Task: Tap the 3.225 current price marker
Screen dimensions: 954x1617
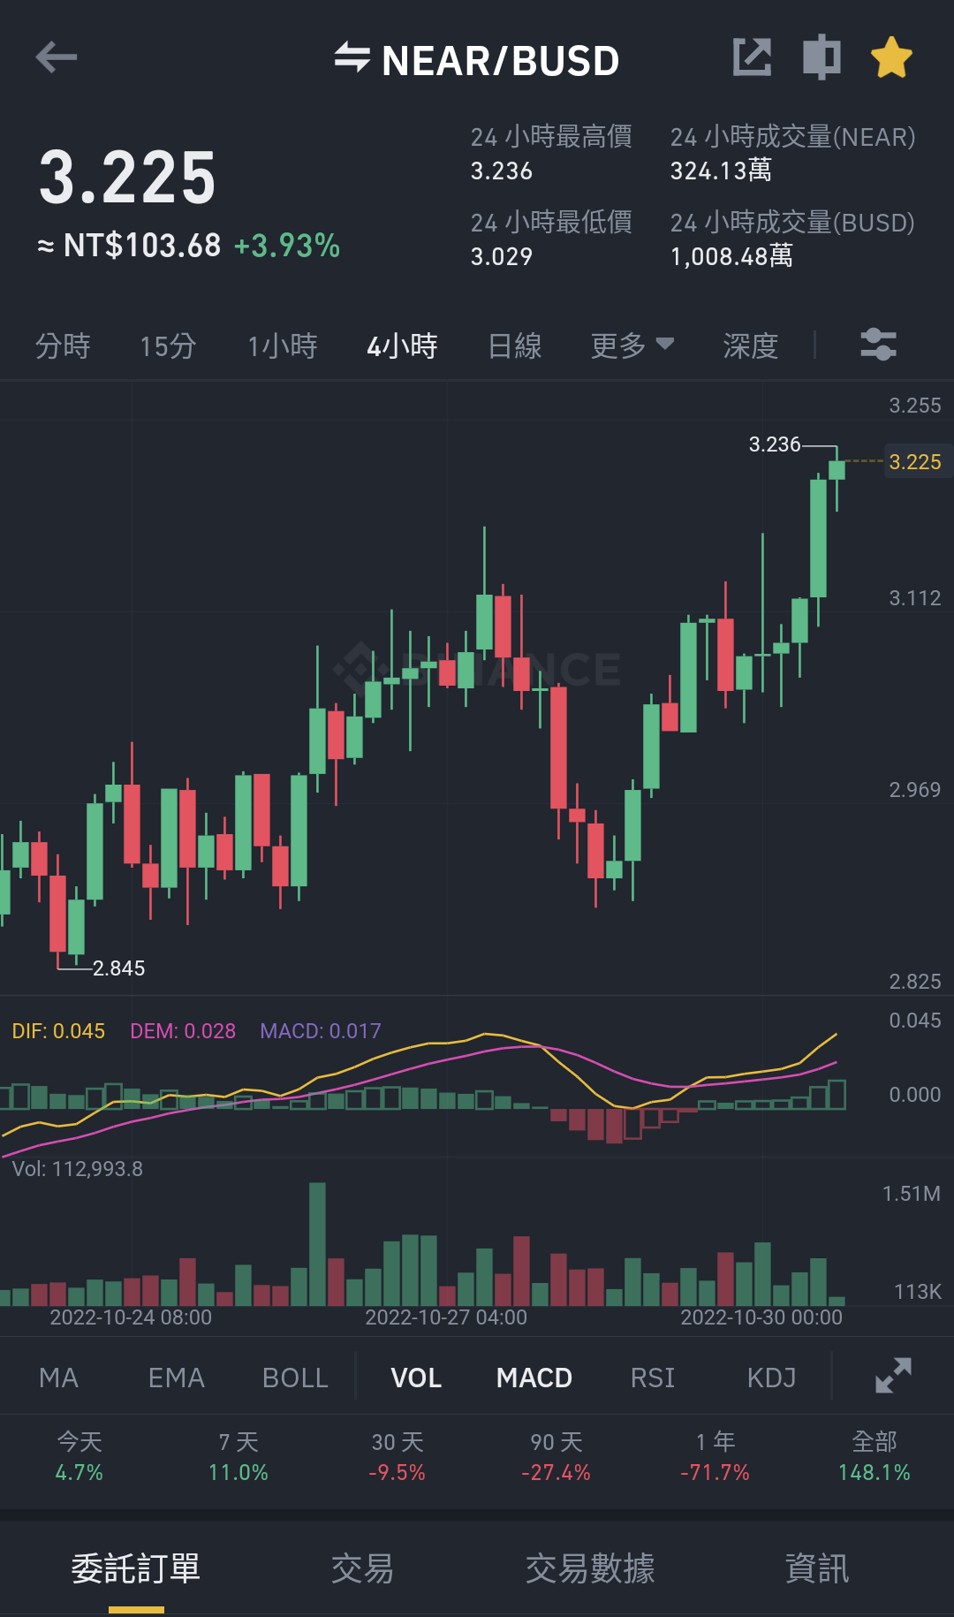Action: tap(916, 461)
